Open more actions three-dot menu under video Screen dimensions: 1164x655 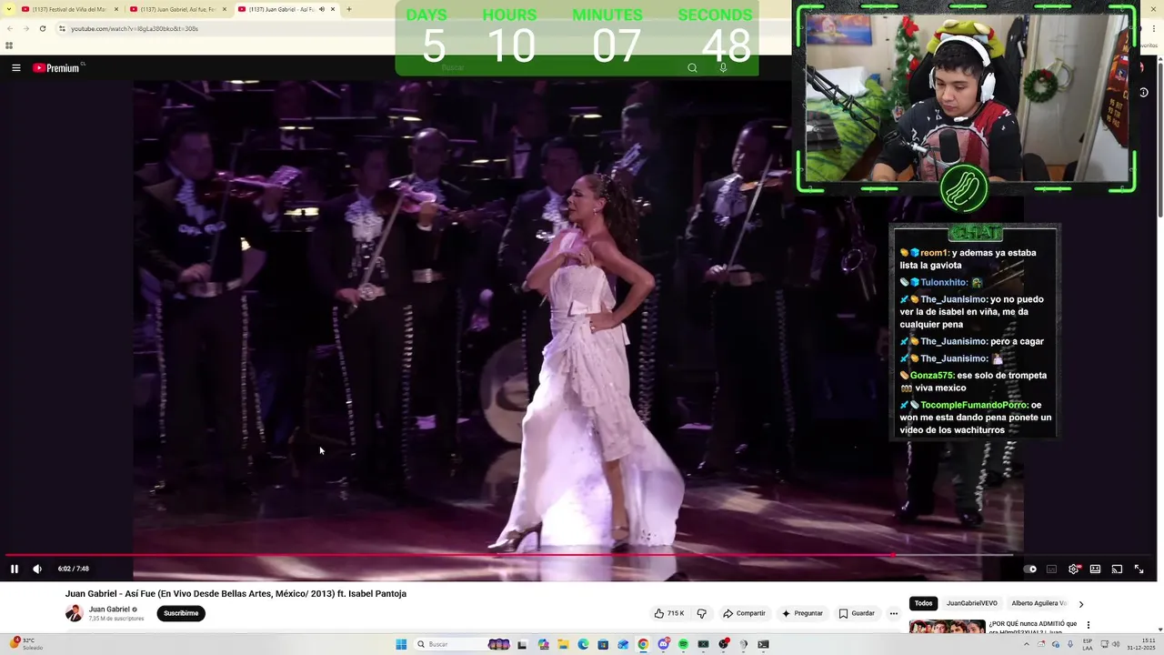893,613
